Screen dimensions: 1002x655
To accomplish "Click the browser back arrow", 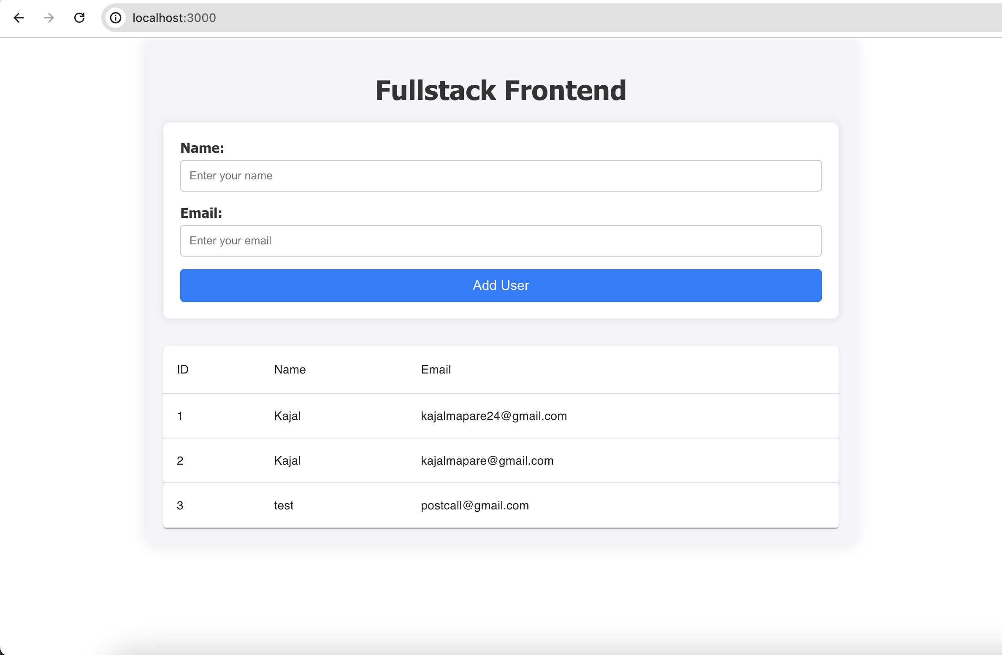I will pyautogui.click(x=19, y=18).
